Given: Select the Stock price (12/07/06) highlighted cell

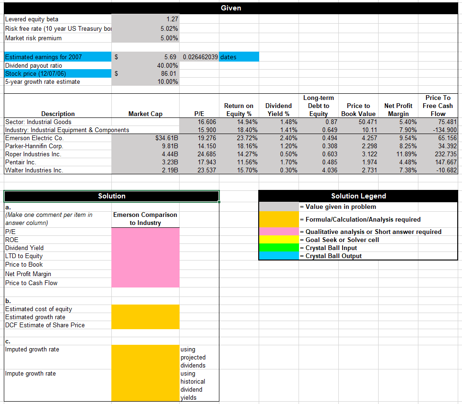Looking at the screenshot, I should (57, 73).
